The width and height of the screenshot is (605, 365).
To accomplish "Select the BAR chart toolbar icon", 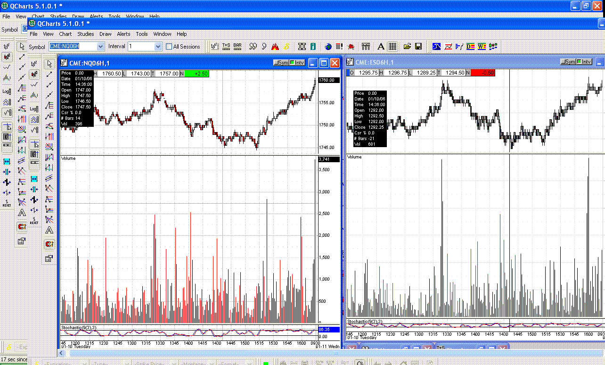I will pyautogui.click(x=237, y=46).
